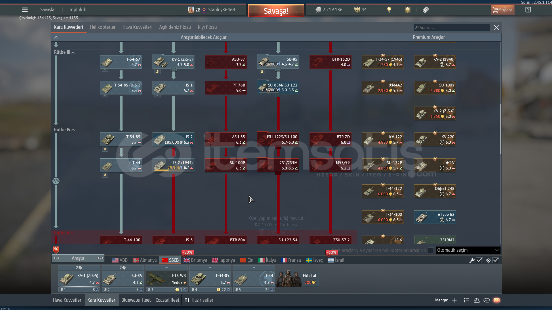Select the T-44 crew slot card
This screenshot has height=310, width=552.
pos(254,279)
